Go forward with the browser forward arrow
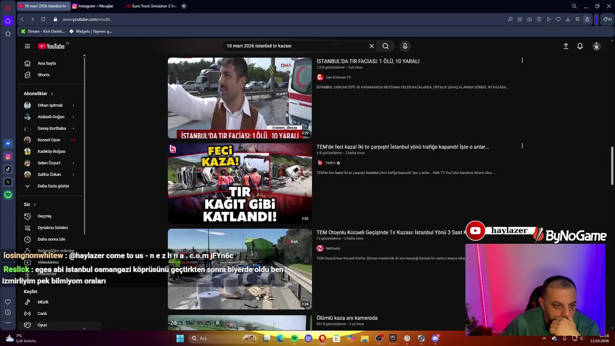Screen dimensions: 615x346 pyautogui.click(x=33, y=19)
